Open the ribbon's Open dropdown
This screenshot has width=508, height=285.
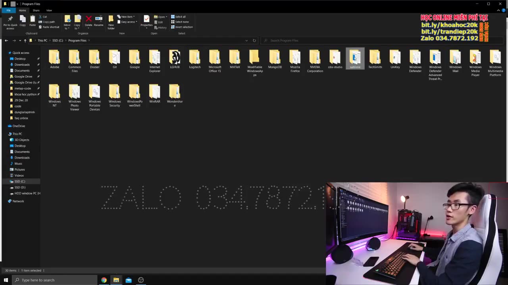click(x=161, y=17)
